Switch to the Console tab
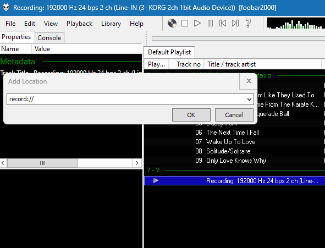325x248 pixels. (49, 38)
